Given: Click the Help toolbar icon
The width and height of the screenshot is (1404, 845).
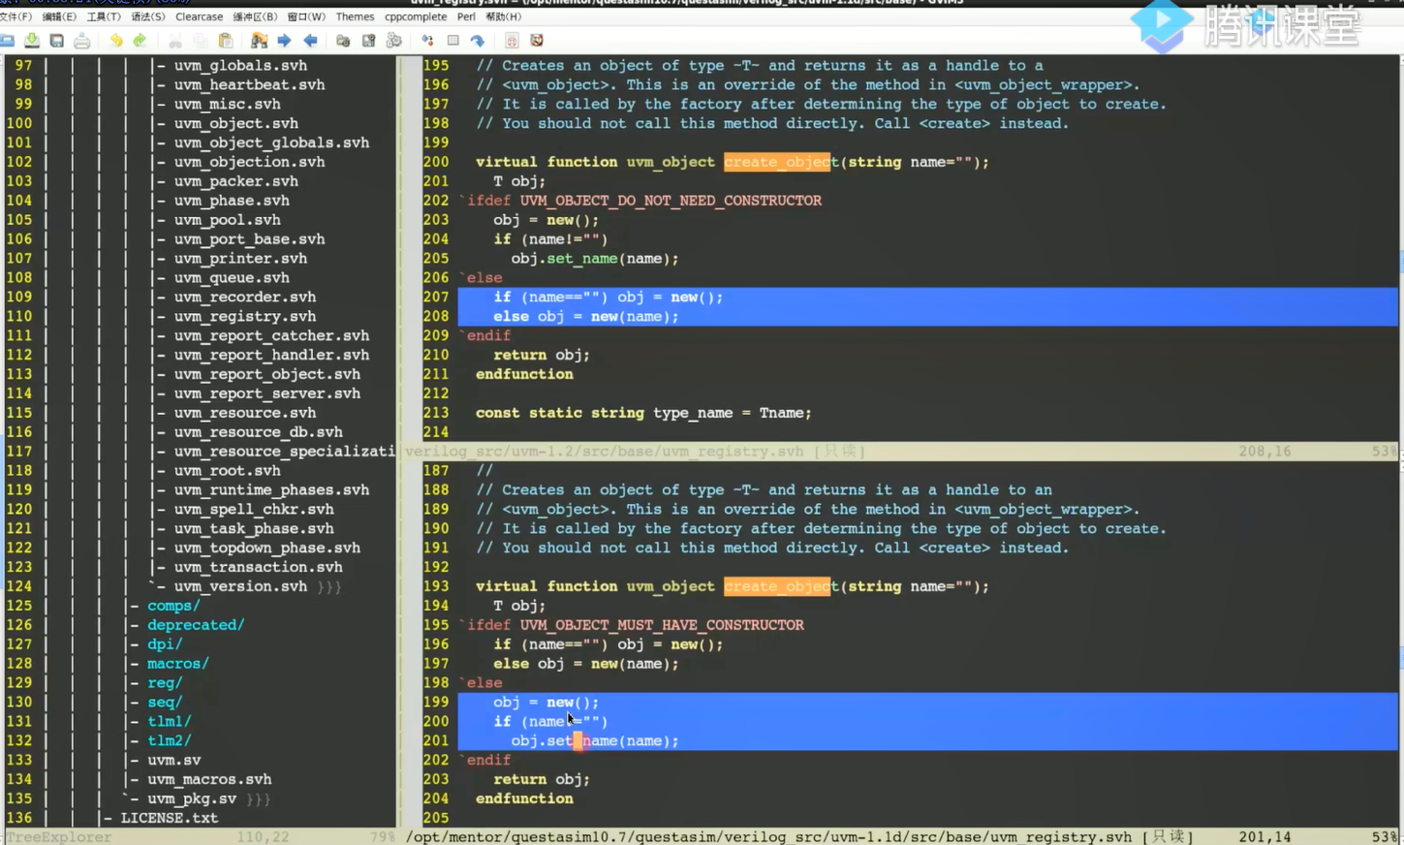Looking at the screenshot, I should tap(512, 41).
